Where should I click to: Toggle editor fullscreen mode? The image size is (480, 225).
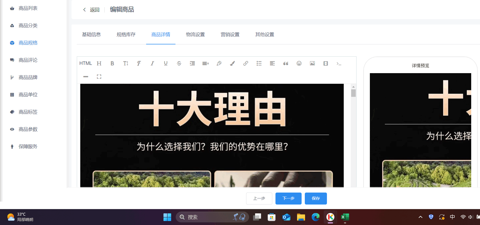[x=99, y=77]
